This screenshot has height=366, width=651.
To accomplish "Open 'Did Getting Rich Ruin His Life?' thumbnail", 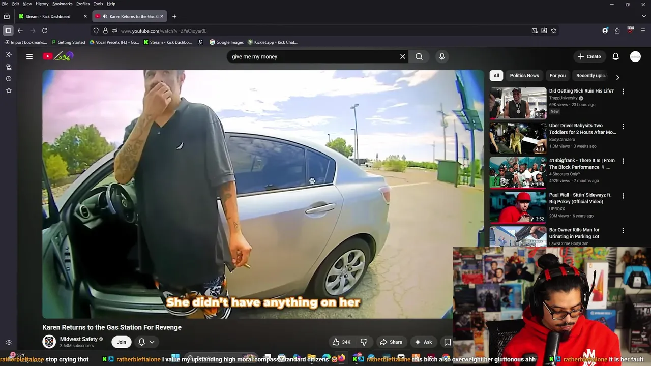I will [518, 103].
